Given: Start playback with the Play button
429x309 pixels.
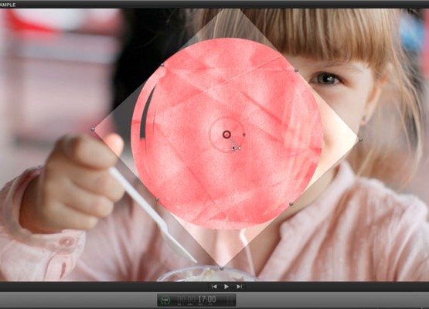Looking at the screenshot, I should [x=226, y=287].
